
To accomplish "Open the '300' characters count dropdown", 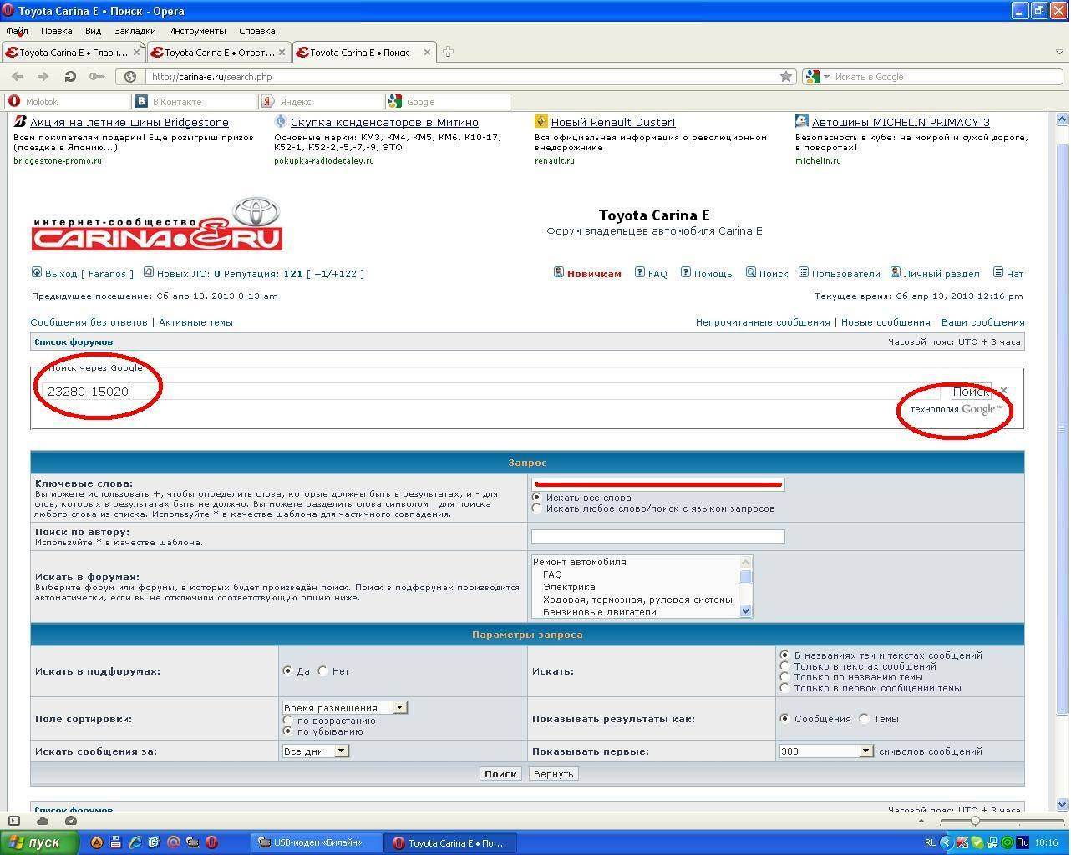I will coord(825,751).
